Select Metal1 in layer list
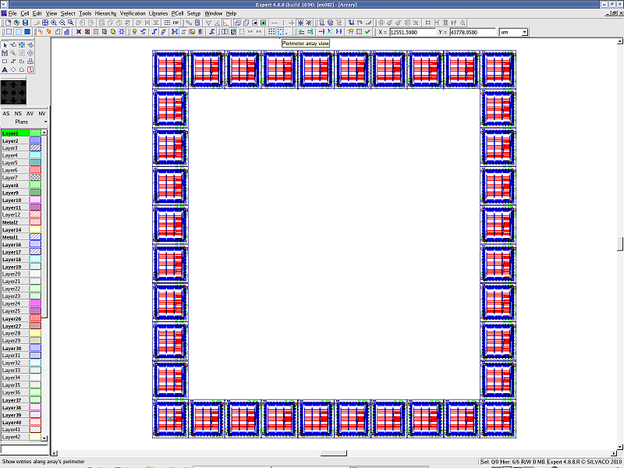The height and width of the screenshot is (468, 624). tap(11, 237)
